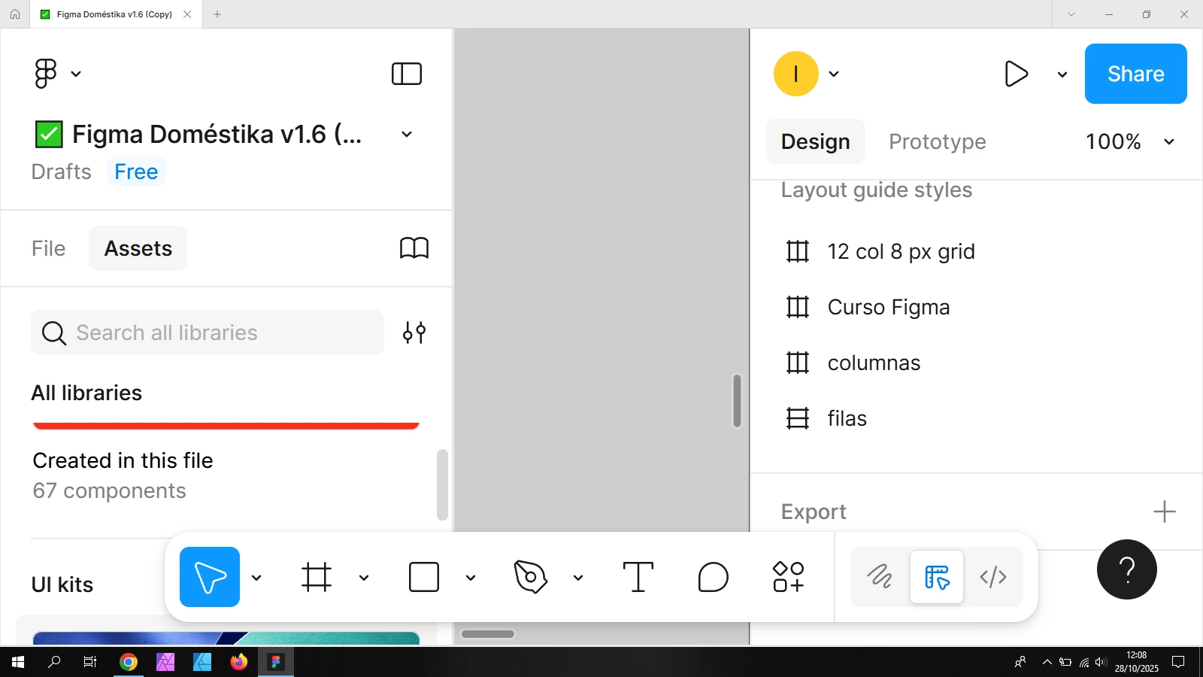Open the UI kit thumbnail banner
This screenshot has width=1203, height=677.
[226, 638]
